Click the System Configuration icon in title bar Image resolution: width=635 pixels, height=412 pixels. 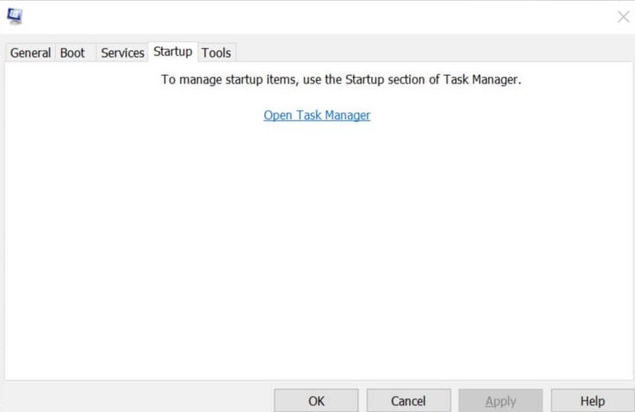click(x=14, y=16)
